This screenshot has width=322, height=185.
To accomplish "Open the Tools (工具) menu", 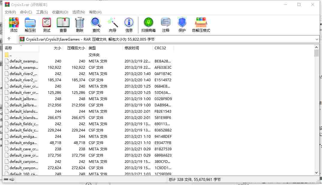I will click(x=42, y=12).
